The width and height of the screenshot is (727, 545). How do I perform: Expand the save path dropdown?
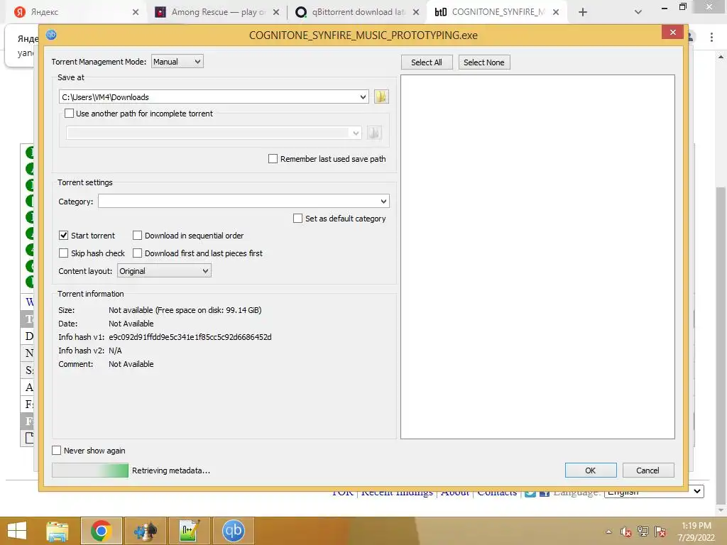(363, 97)
